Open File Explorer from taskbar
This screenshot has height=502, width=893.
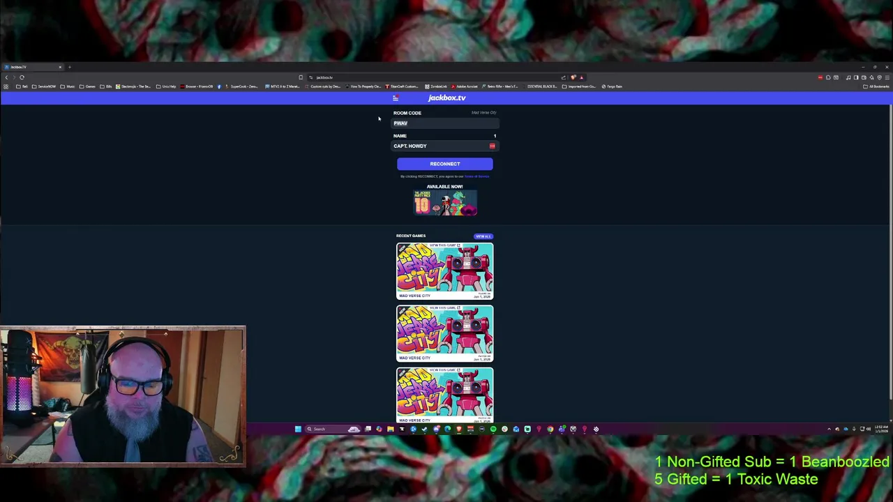(x=391, y=429)
